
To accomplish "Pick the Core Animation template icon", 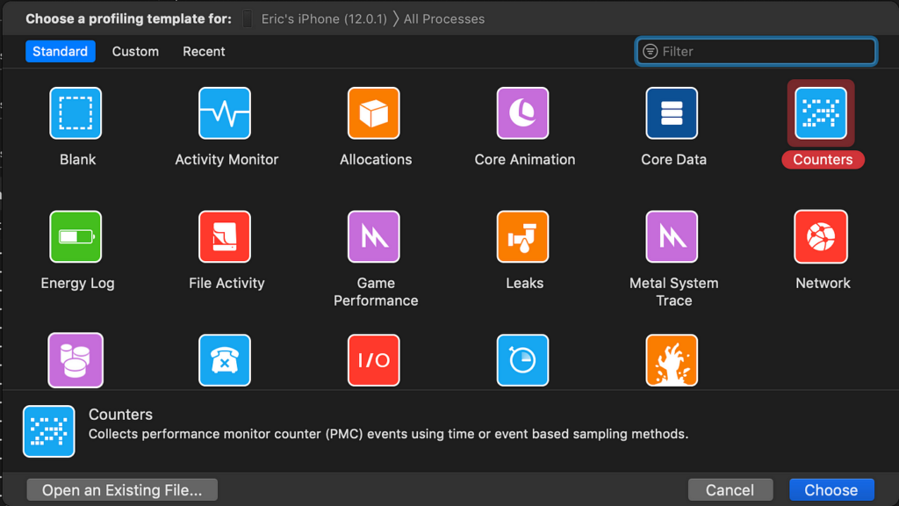I will (x=523, y=113).
